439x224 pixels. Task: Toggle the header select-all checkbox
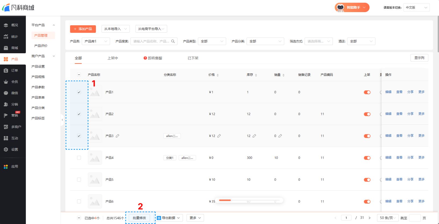[x=79, y=75]
